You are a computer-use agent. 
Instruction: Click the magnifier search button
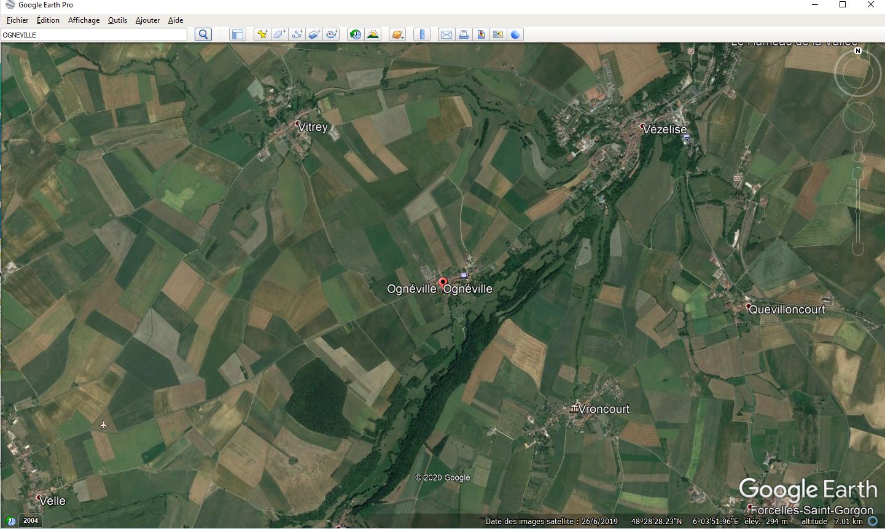[203, 34]
